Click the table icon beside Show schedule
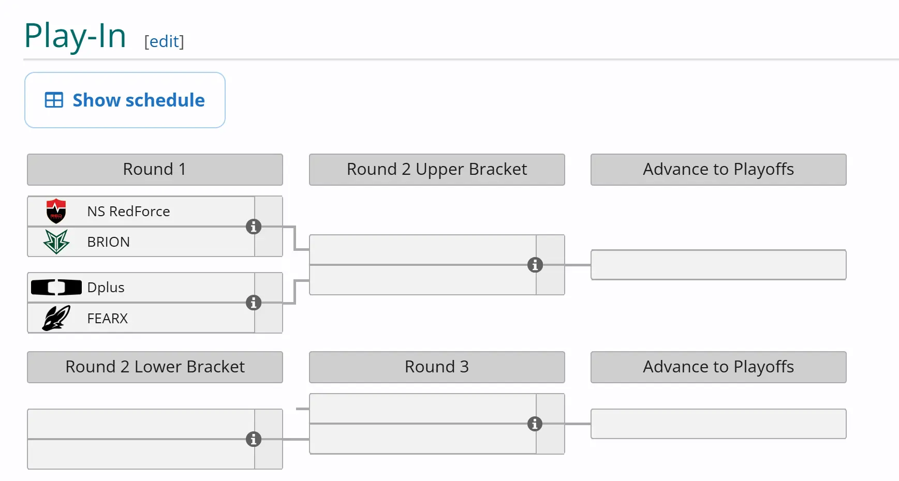 [54, 100]
